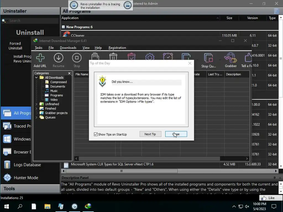
Task: Expand the Queues category
Action: point(36,117)
